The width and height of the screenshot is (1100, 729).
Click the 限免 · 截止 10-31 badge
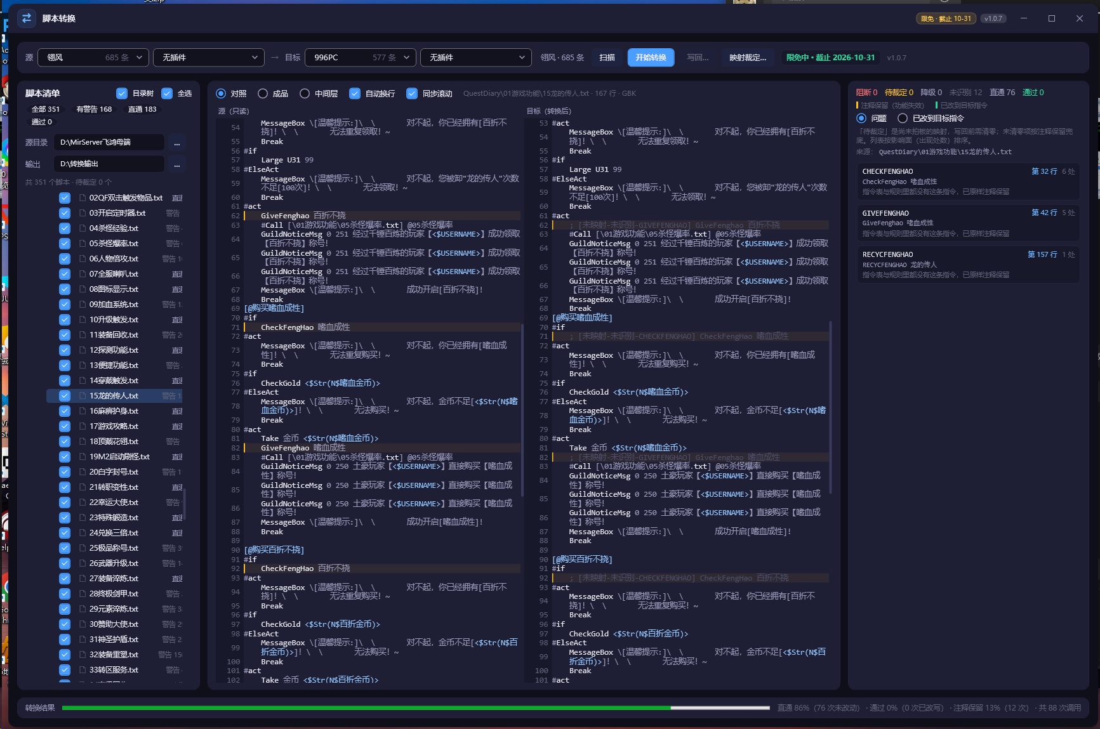pos(946,18)
